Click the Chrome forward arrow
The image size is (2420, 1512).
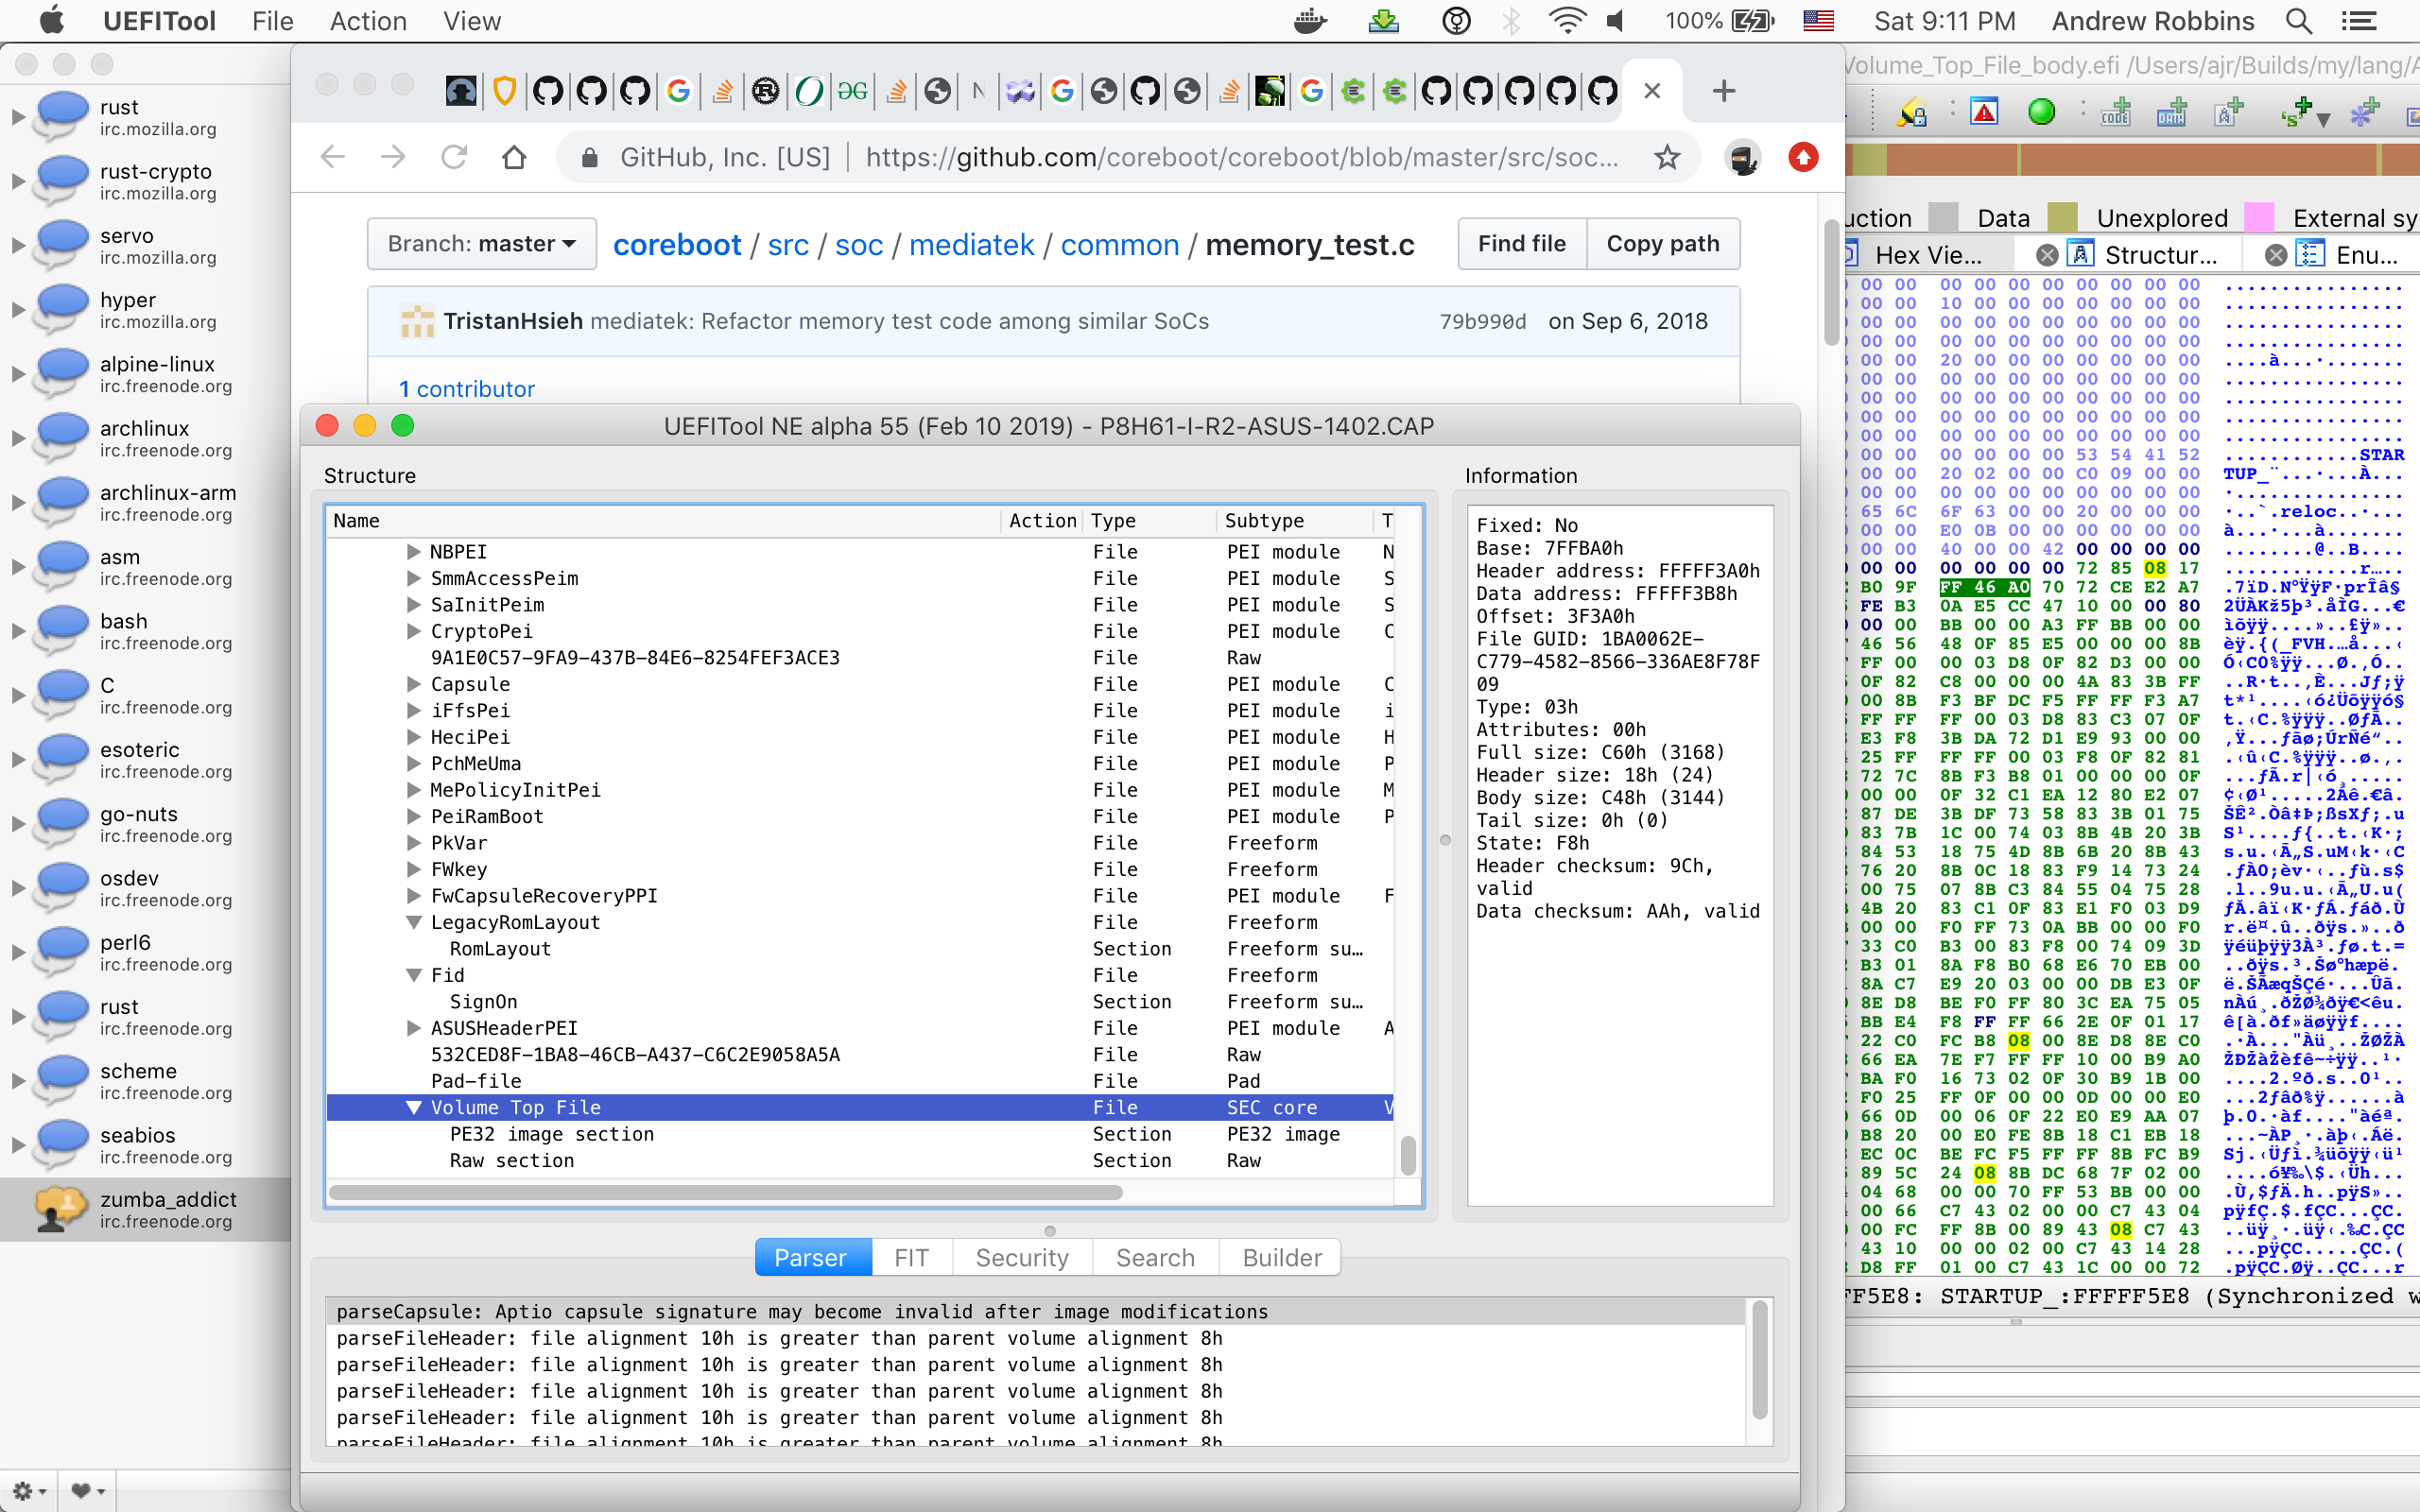coord(393,157)
